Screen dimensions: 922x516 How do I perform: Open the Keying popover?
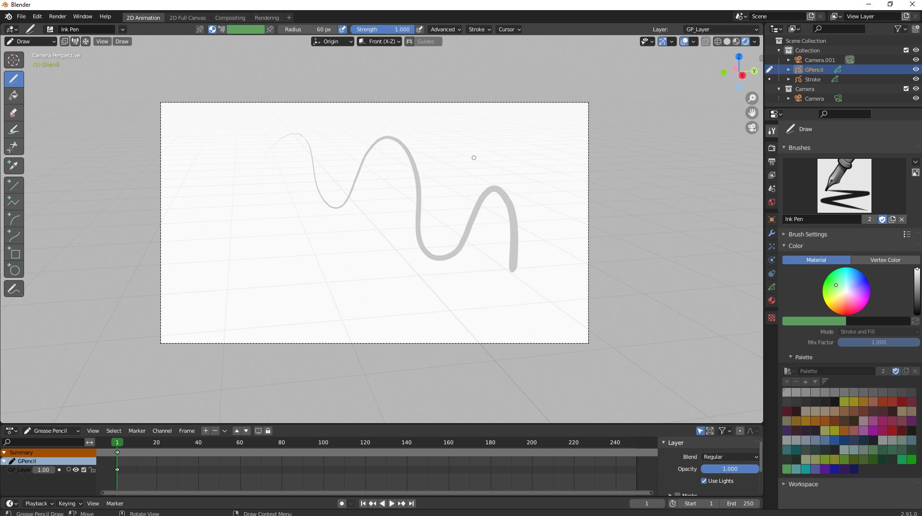[x=70, y=503]
